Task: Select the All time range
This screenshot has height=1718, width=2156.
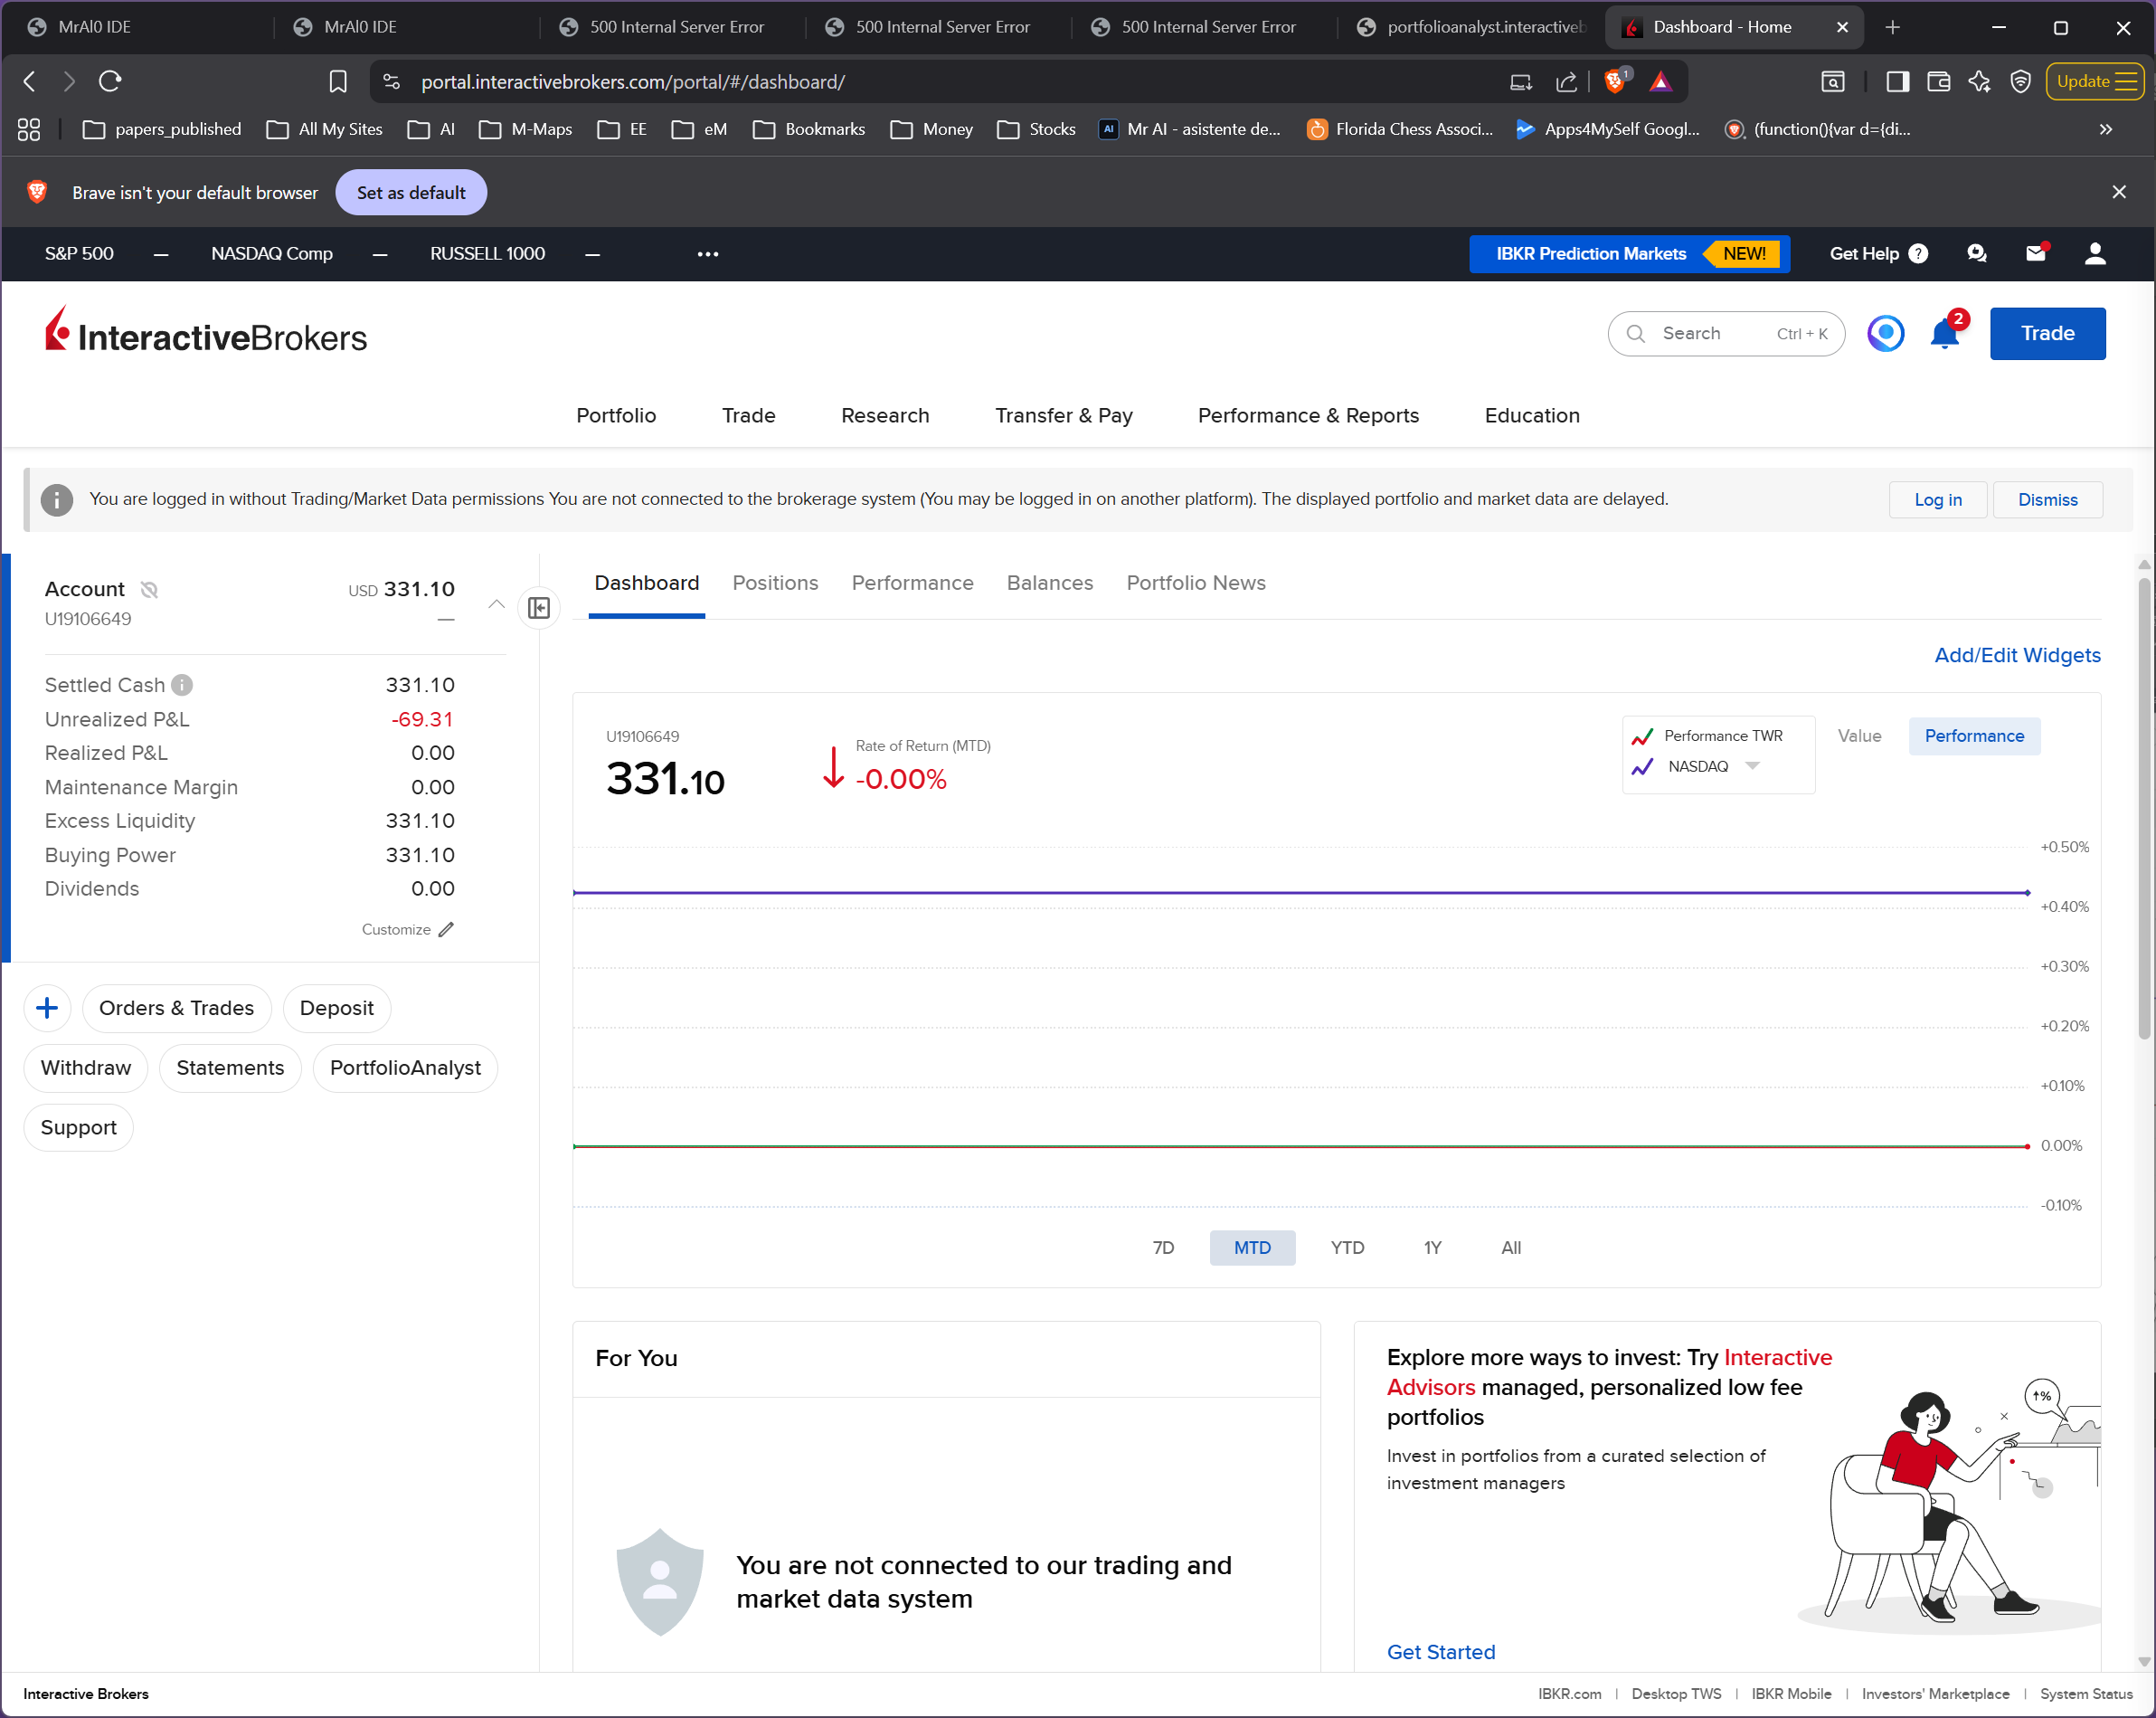Action: click(x=1511, y=1248)
